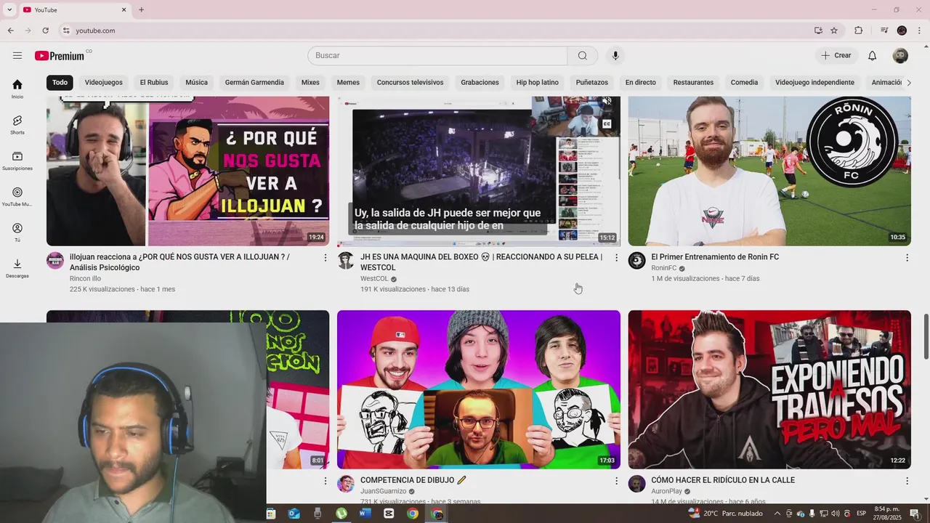Select the Concursos televisivos filter chip

410,83
